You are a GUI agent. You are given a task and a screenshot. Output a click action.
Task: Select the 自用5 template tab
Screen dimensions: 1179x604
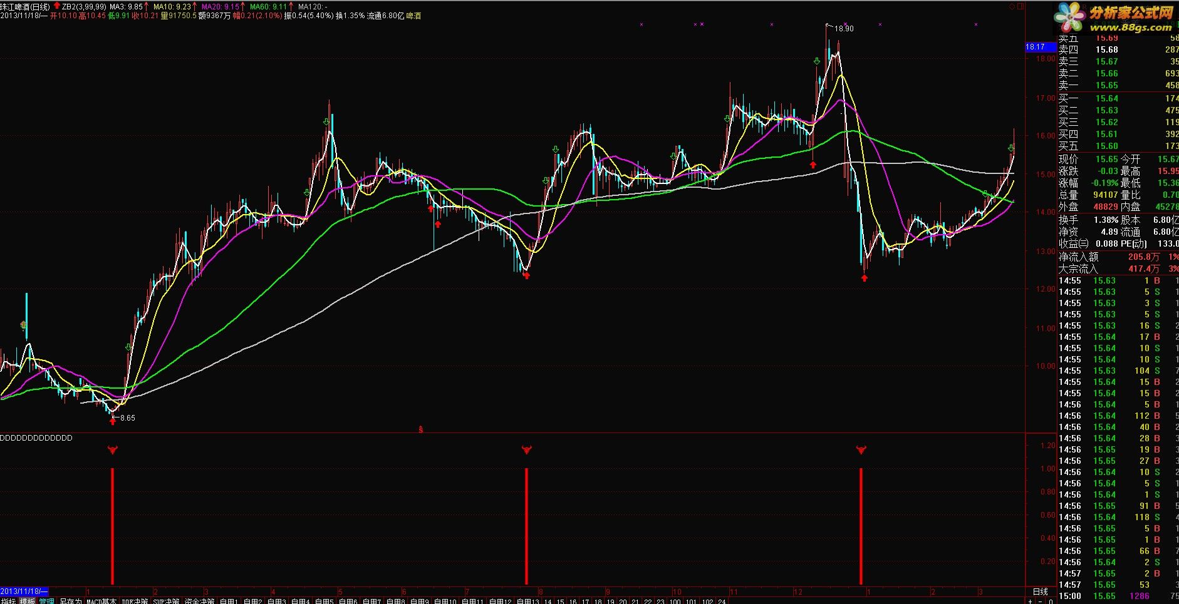324,601
